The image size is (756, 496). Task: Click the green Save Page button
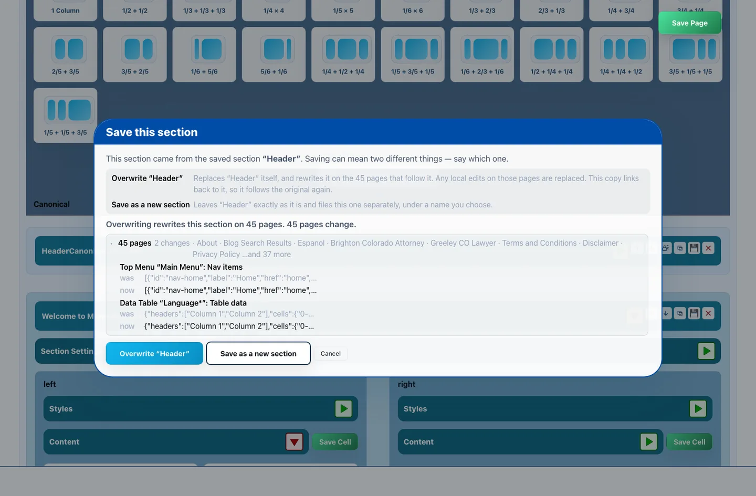pos(690,23)
